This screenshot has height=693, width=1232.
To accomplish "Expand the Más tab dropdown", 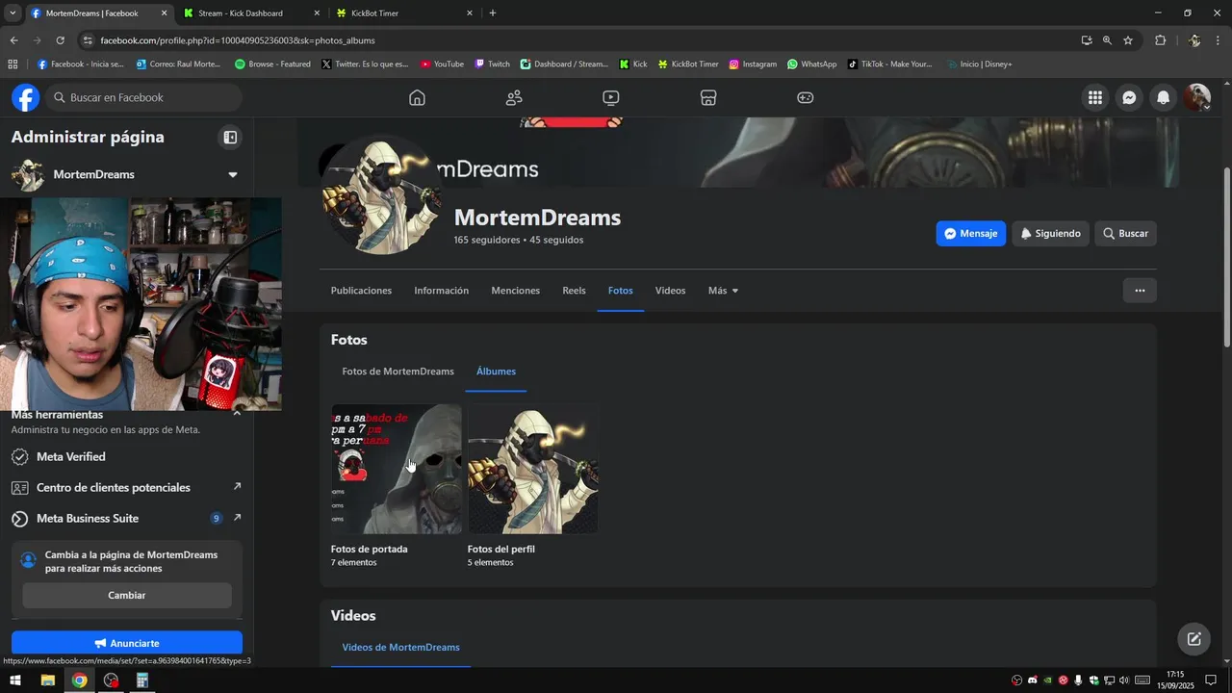I will [x=723, y=291].
